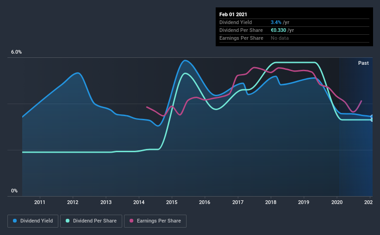
Task: Select the 2020 x-axis year label
Action: [x=337, y=202]
